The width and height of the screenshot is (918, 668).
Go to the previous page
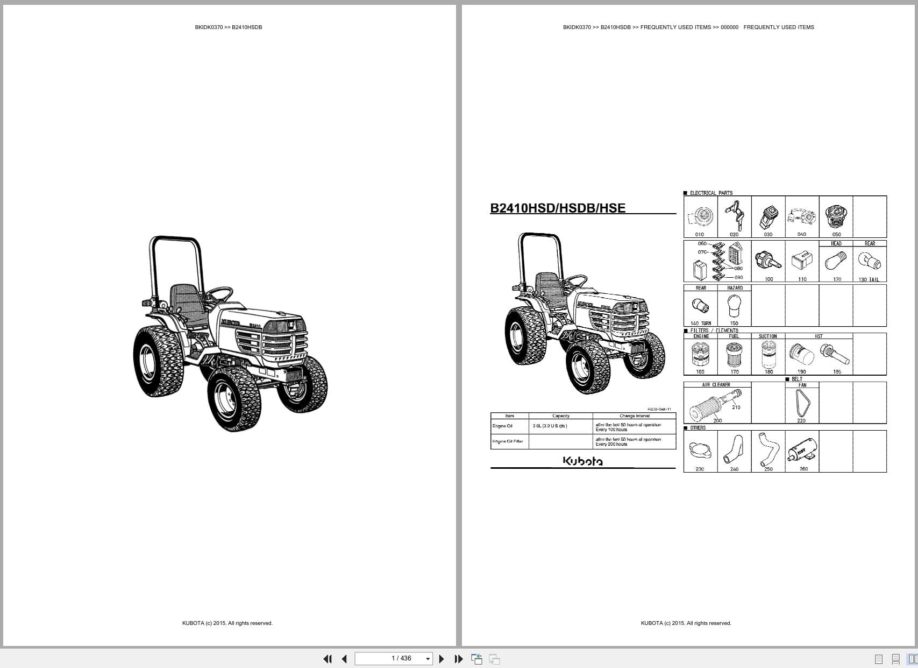344,659
